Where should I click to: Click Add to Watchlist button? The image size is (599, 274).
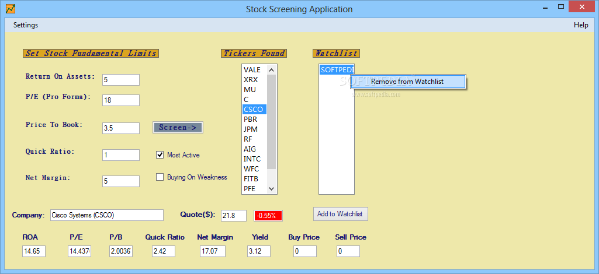tap(340, 214)
